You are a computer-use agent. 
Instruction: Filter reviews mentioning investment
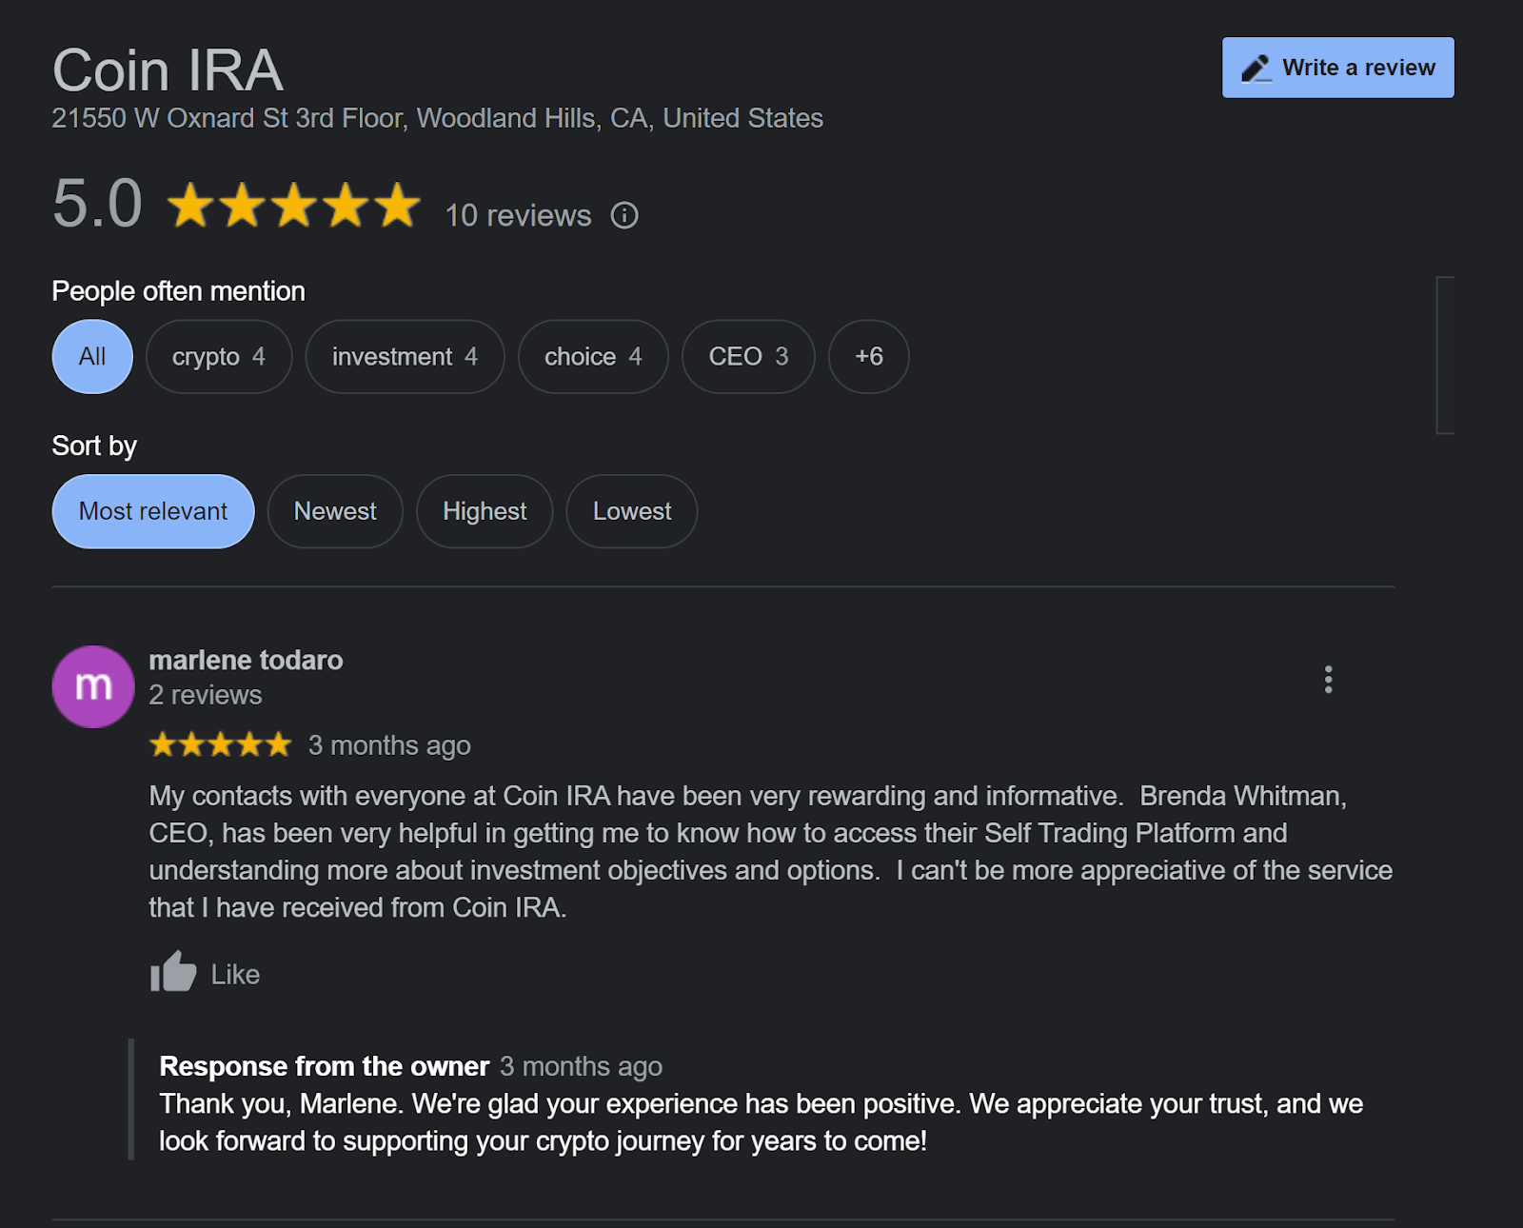pos(405,356)
